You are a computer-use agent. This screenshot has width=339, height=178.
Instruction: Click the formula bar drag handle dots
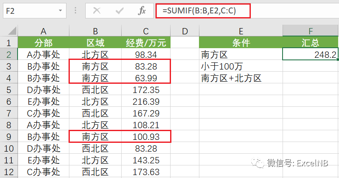76,10
